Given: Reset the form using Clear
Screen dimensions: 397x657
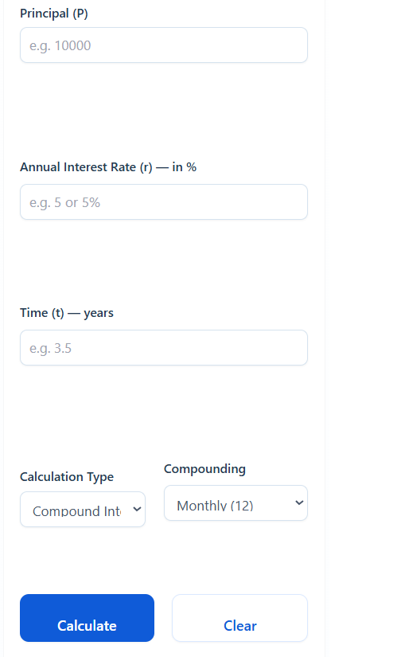Looking at the screenshot, I should click(x=240, y=618).
